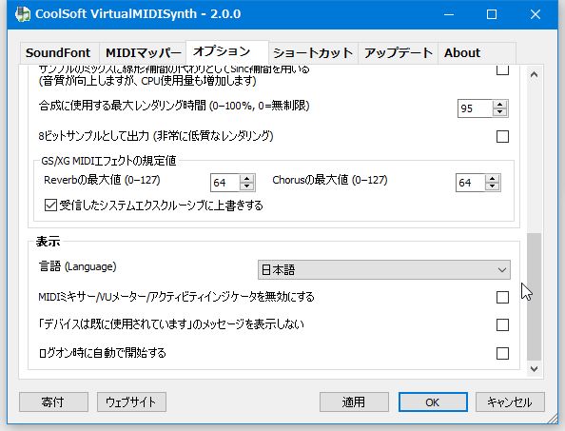
Task: Enable disabling MIDIミキサー/VUメーター checkbox
Action: (x=502, y=297)
